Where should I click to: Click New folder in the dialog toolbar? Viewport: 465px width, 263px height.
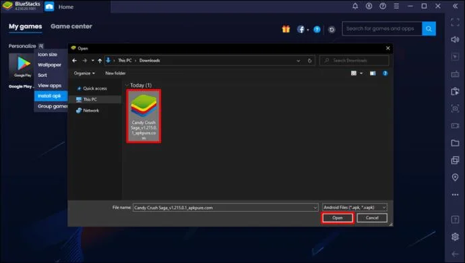[115, 74]
